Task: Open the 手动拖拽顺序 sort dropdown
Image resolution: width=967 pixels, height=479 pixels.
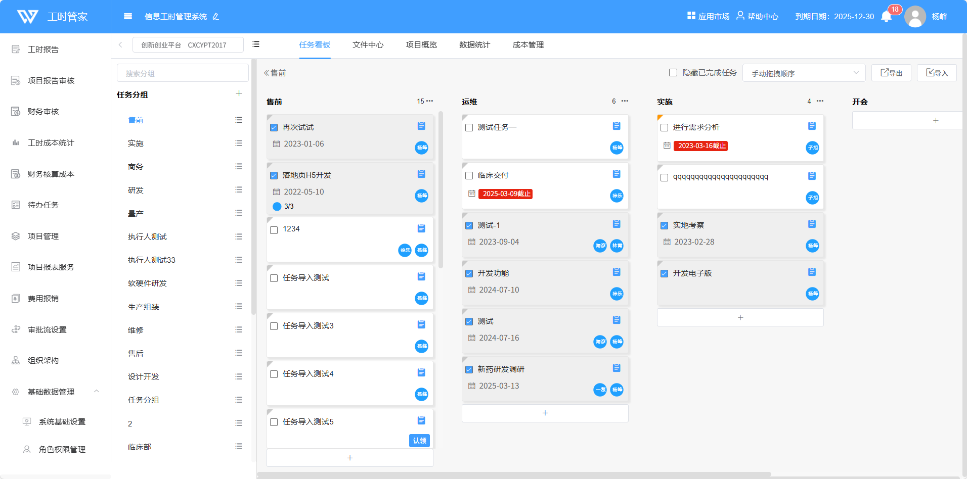Action: 804,73
